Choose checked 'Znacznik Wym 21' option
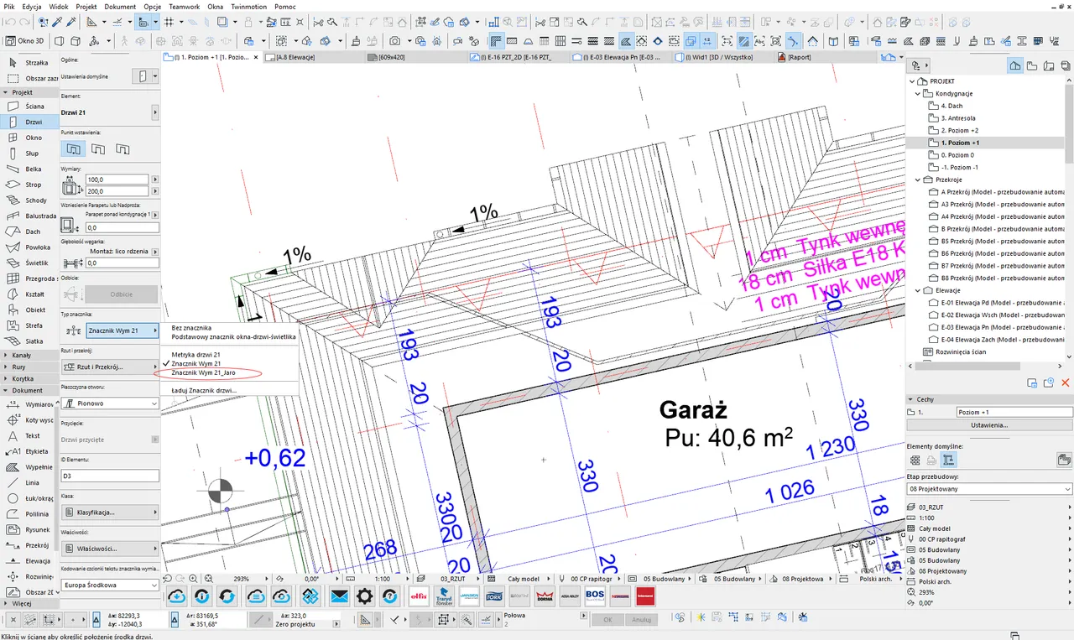 [196, 363]
